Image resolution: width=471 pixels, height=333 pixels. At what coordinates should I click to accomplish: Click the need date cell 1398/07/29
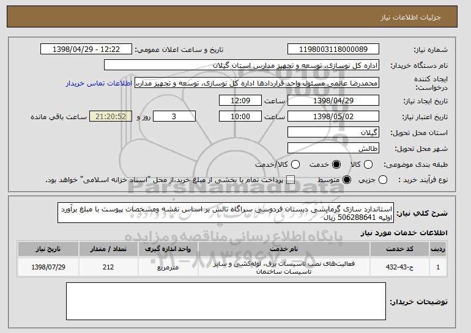click(x=48, y=267)
